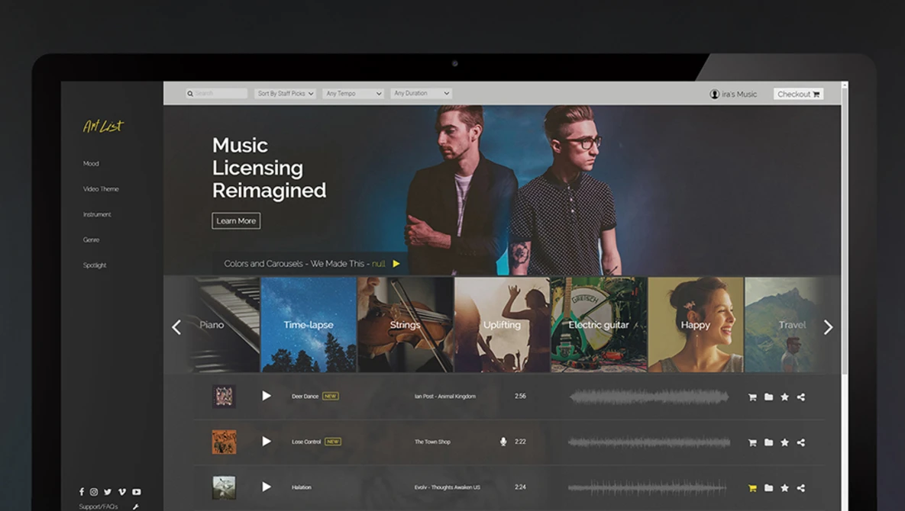The height and width of the screenshot is (511, 905).
Task: Open the Any Tempo dropdown
Action: pyautogui.click(x=354, y=93)
